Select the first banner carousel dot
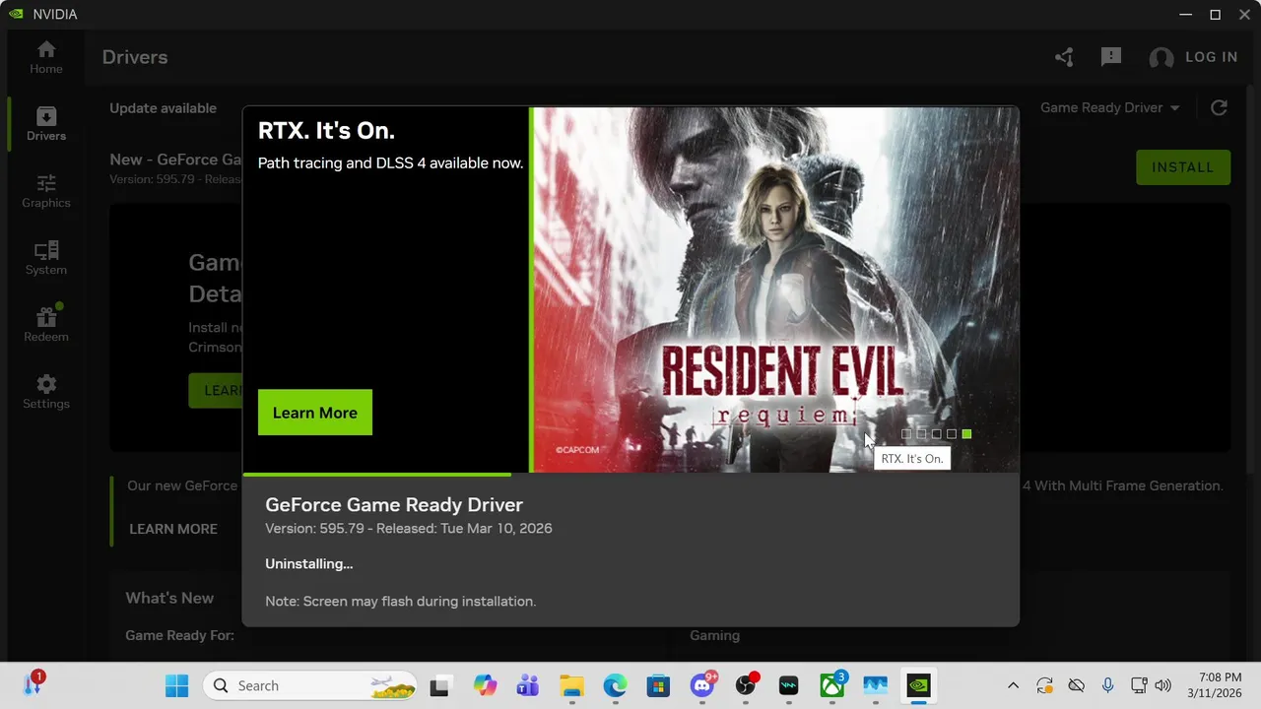The image size is (1261, 709). click(x=906, y=434)
